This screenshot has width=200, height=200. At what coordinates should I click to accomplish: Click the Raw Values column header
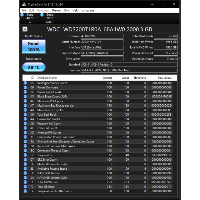pos(160,78)
